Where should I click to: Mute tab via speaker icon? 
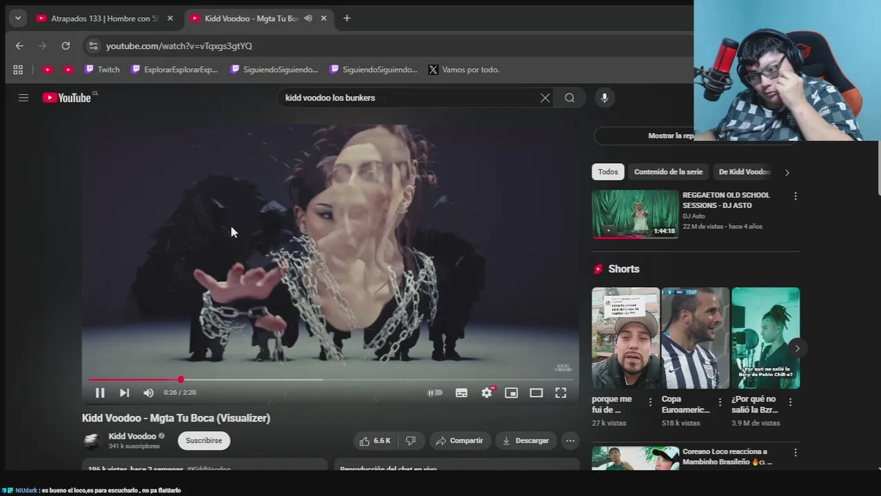[x=308, y=19]
